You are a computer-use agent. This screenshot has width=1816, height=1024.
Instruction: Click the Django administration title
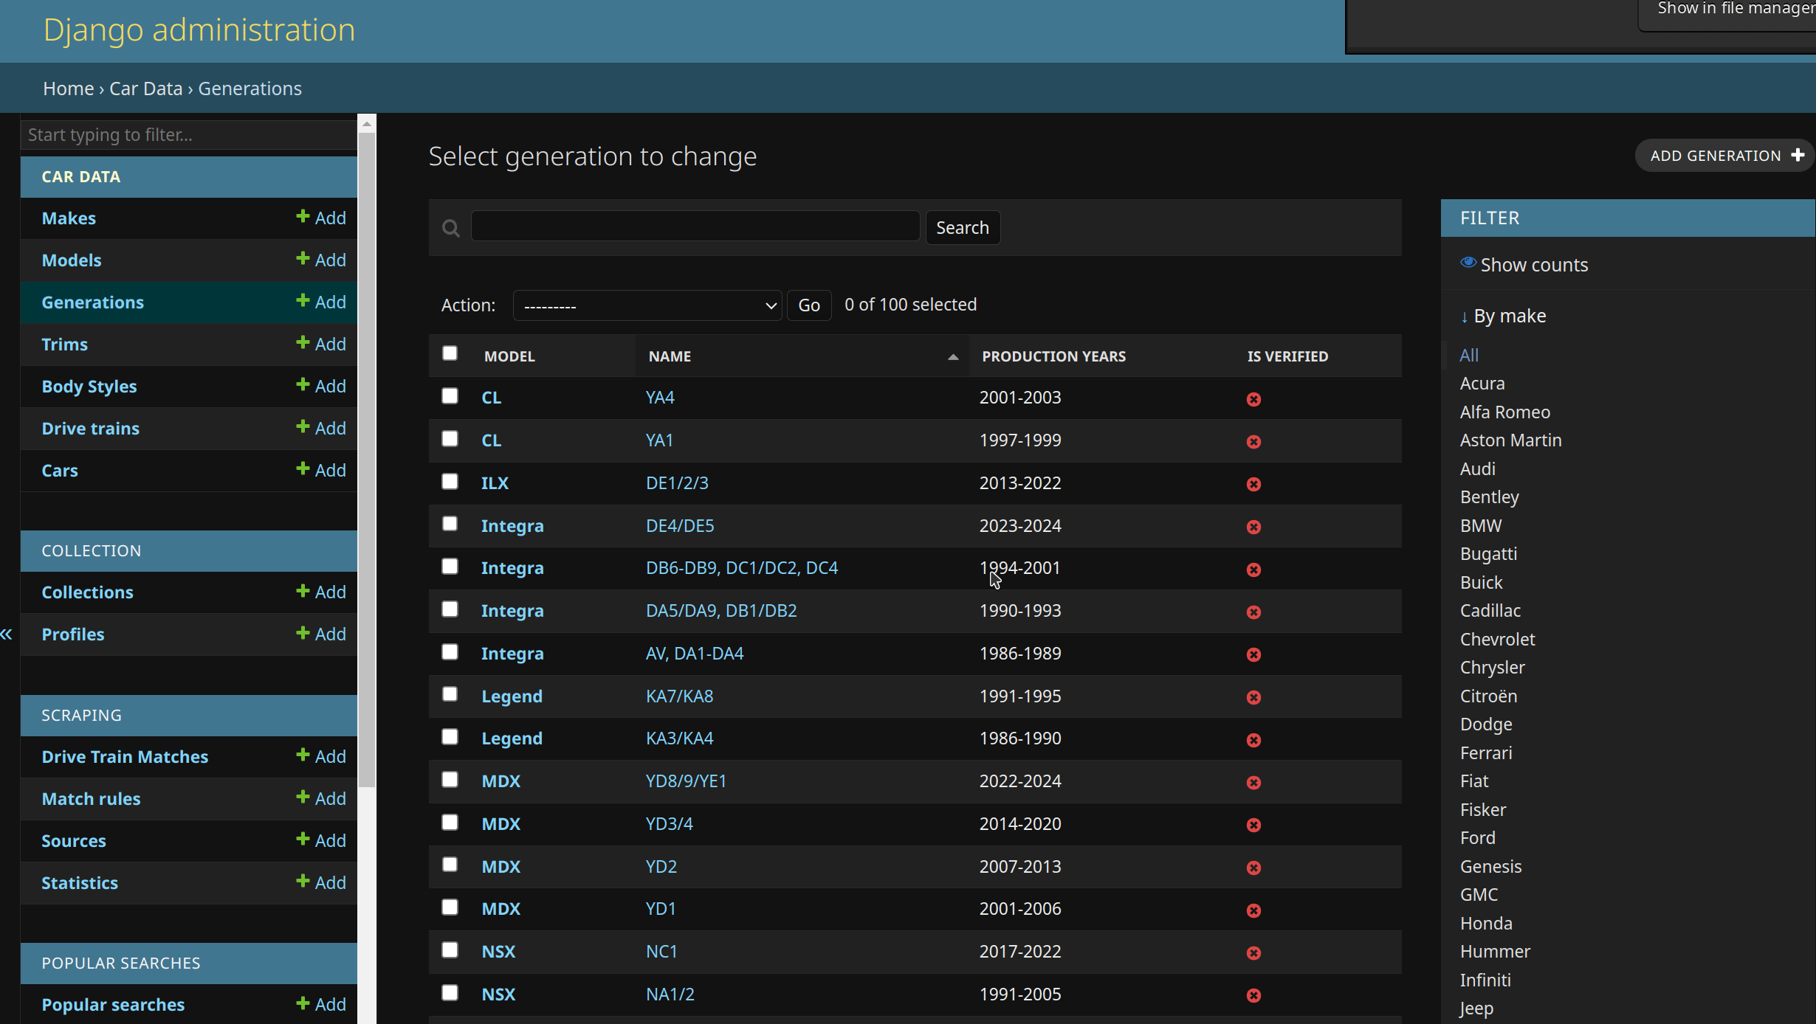click(199, 30)
